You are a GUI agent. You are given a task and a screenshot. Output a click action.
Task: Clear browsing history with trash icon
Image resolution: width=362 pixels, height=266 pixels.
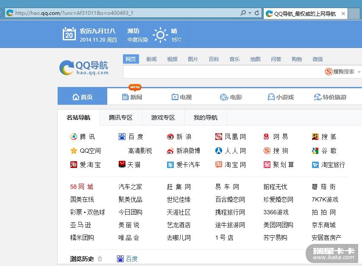(x=100, y=258)
